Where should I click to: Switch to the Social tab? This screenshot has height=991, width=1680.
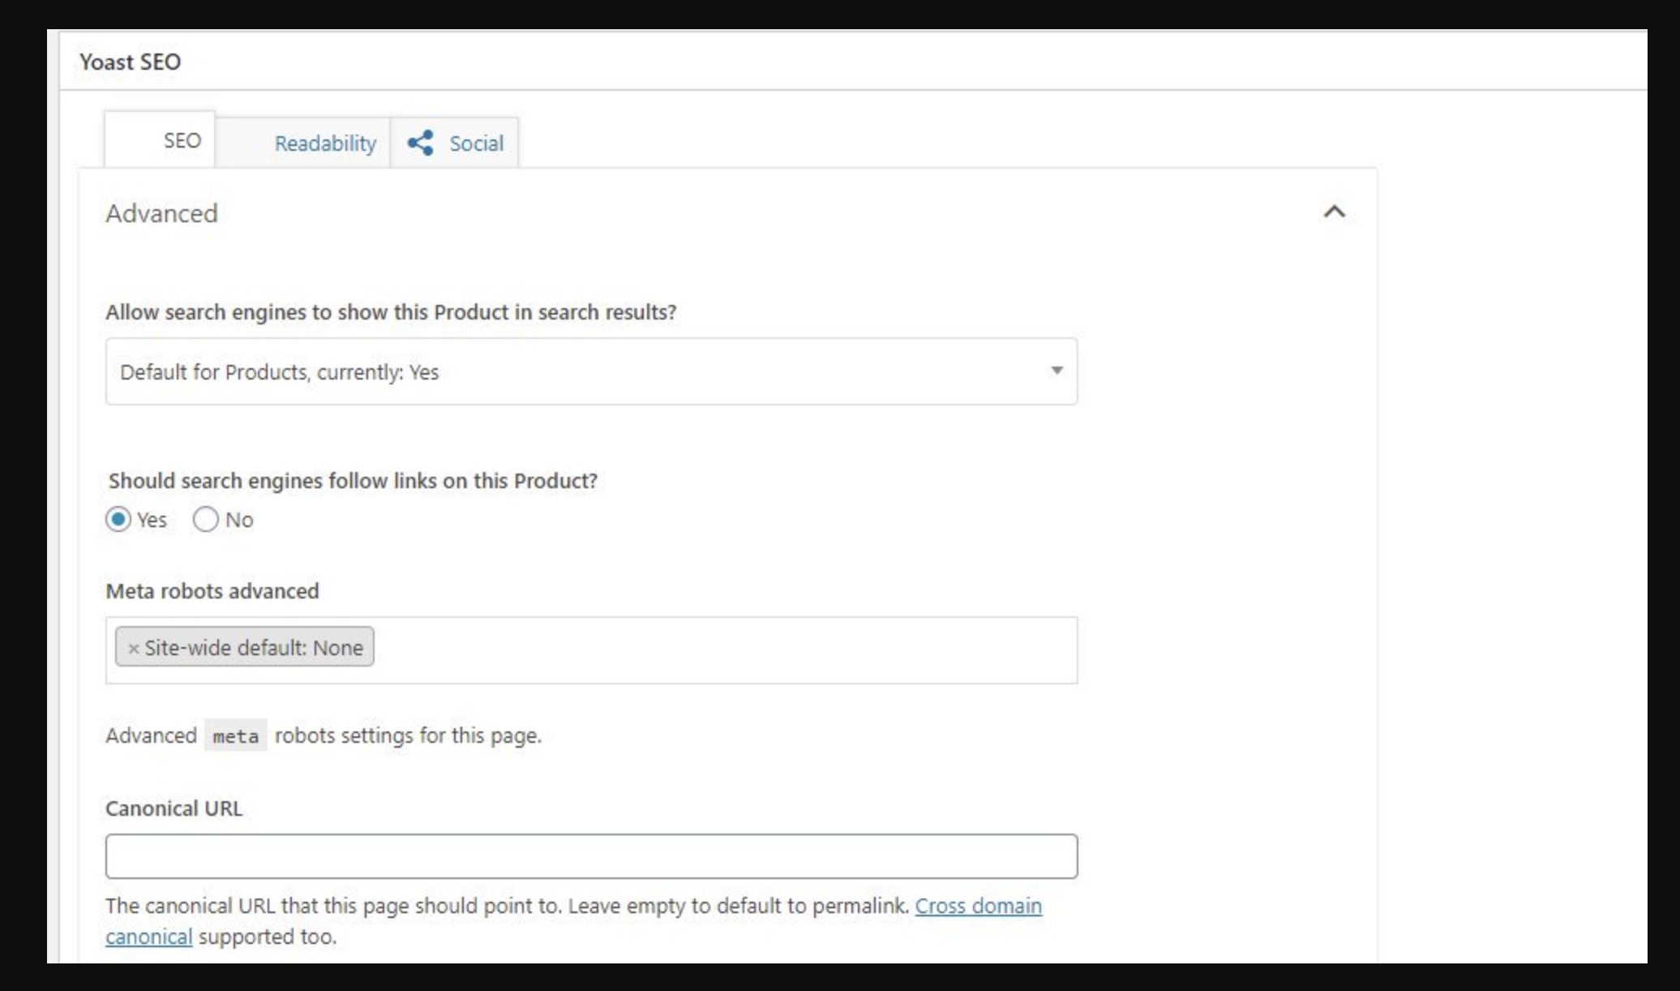[x=476, y=143]
